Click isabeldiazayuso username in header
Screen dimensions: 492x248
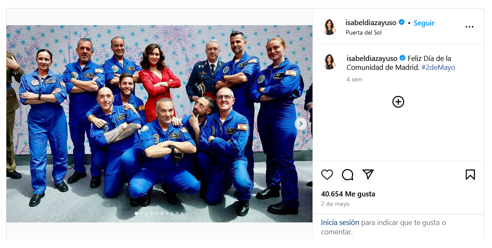point(371,23)
